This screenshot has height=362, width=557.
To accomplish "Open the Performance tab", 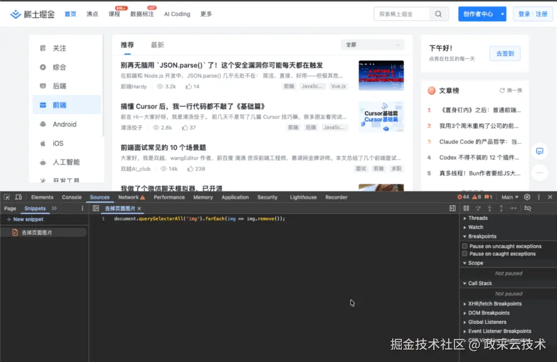I will tap(169, 197).
